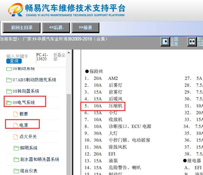Click 折叠全部 to collapse the tree
The height and width of the screenshot is (175, 203).
click(x=59, y=57)
